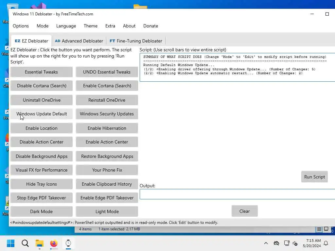The image size is (335, 251).
Task: Select Disable Cortana (Search)
Action: click(x=42, y=86)
